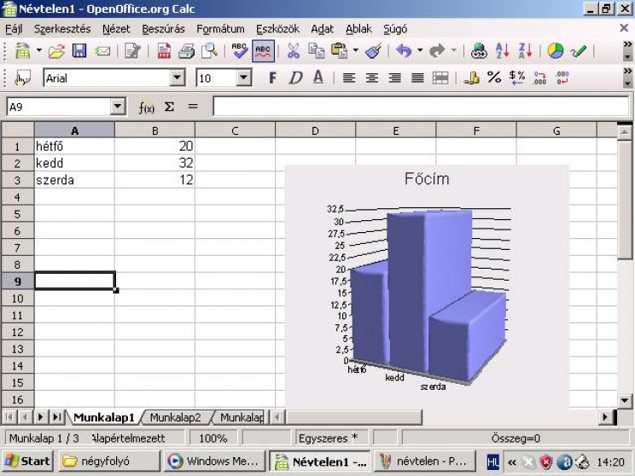Create a new spreadsheet document
The image size is (635, 476).
point(23,51)
